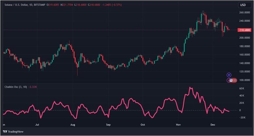254x136 pixels.
Task: Click the purple star event icon
Action: tap(229, 75)
